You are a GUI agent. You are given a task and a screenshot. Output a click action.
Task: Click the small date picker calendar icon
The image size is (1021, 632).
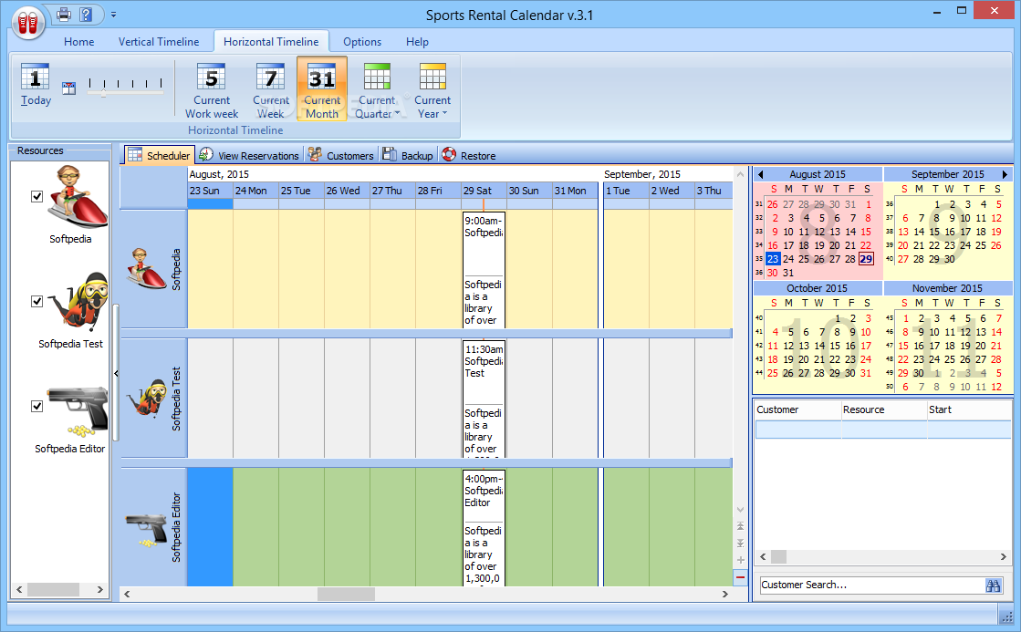[69, 88]
